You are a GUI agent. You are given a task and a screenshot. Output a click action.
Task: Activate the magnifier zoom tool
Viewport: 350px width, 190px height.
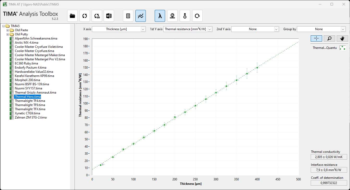click(329, 38)
